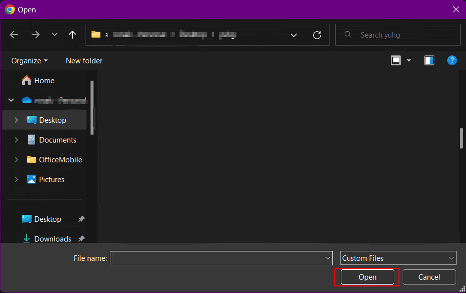This screenshot has height=294, width=466.
Task: Open the view options dropdown arrow
Action: (409, 61)
